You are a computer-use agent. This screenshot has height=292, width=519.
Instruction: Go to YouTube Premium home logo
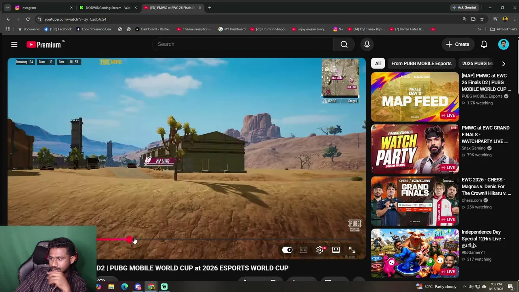point(44,45)
